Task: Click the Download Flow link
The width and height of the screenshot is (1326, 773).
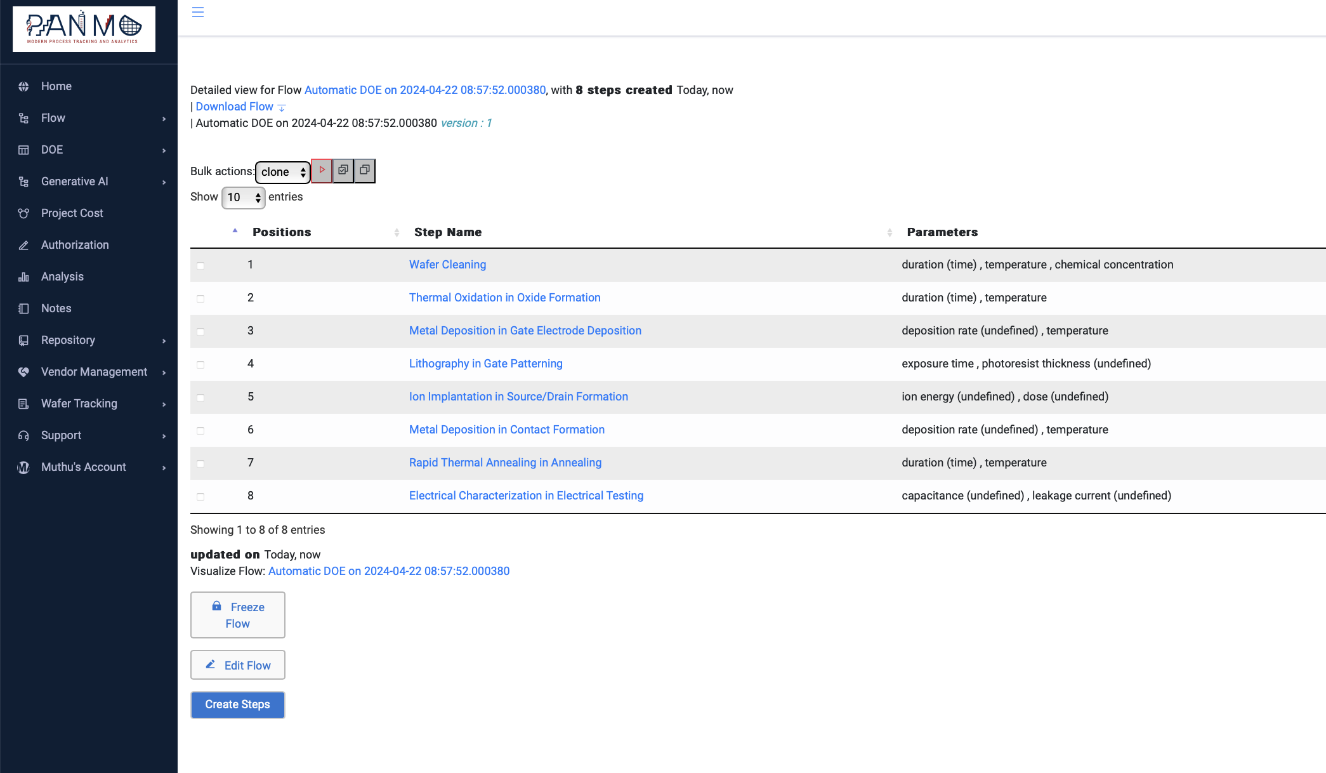Action: pyautogui.click(x=234, y=107)
